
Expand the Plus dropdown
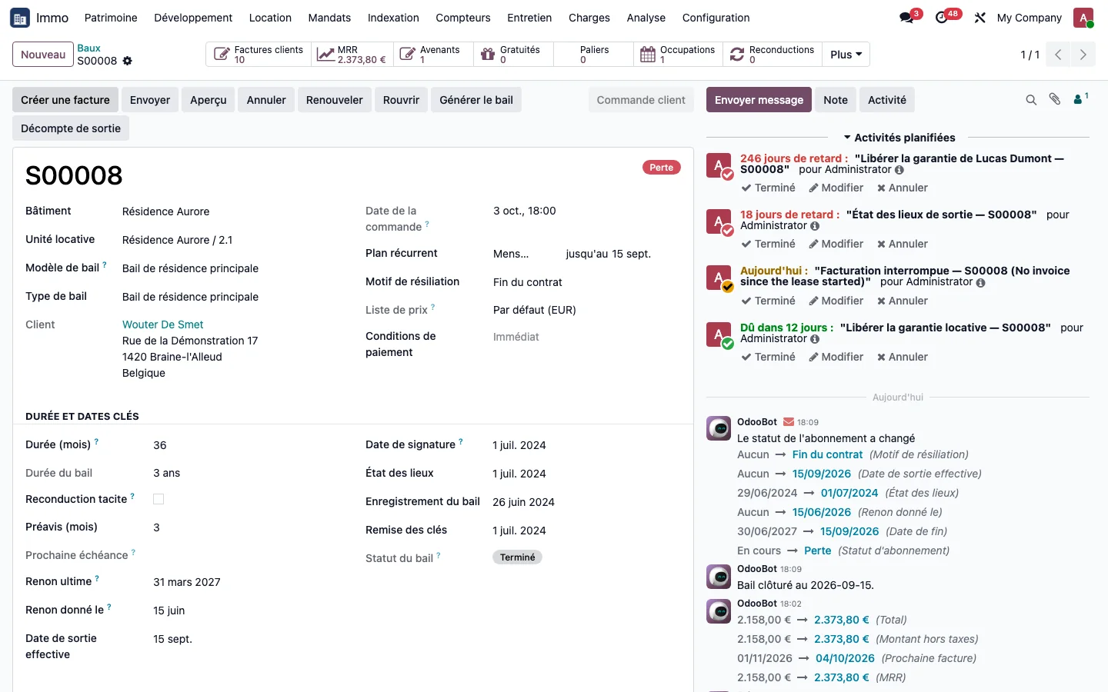pos(846,55)
